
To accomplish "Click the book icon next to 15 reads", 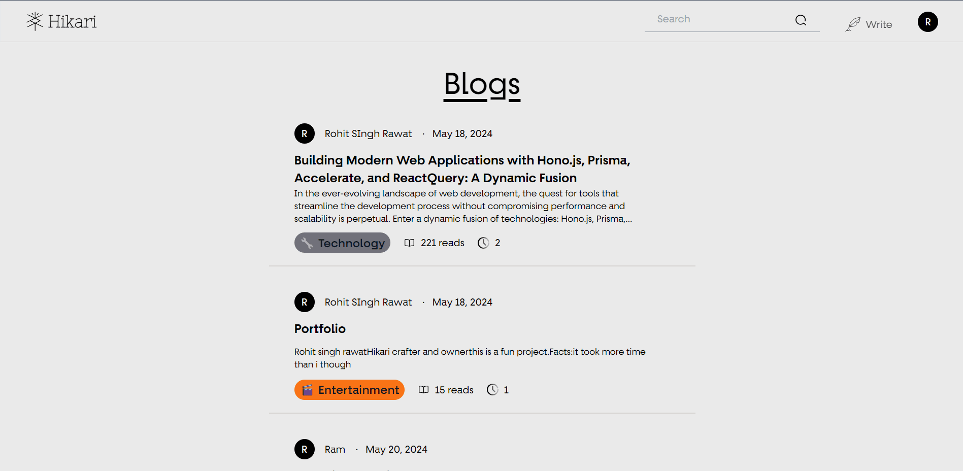I will [x=423, y=390].
